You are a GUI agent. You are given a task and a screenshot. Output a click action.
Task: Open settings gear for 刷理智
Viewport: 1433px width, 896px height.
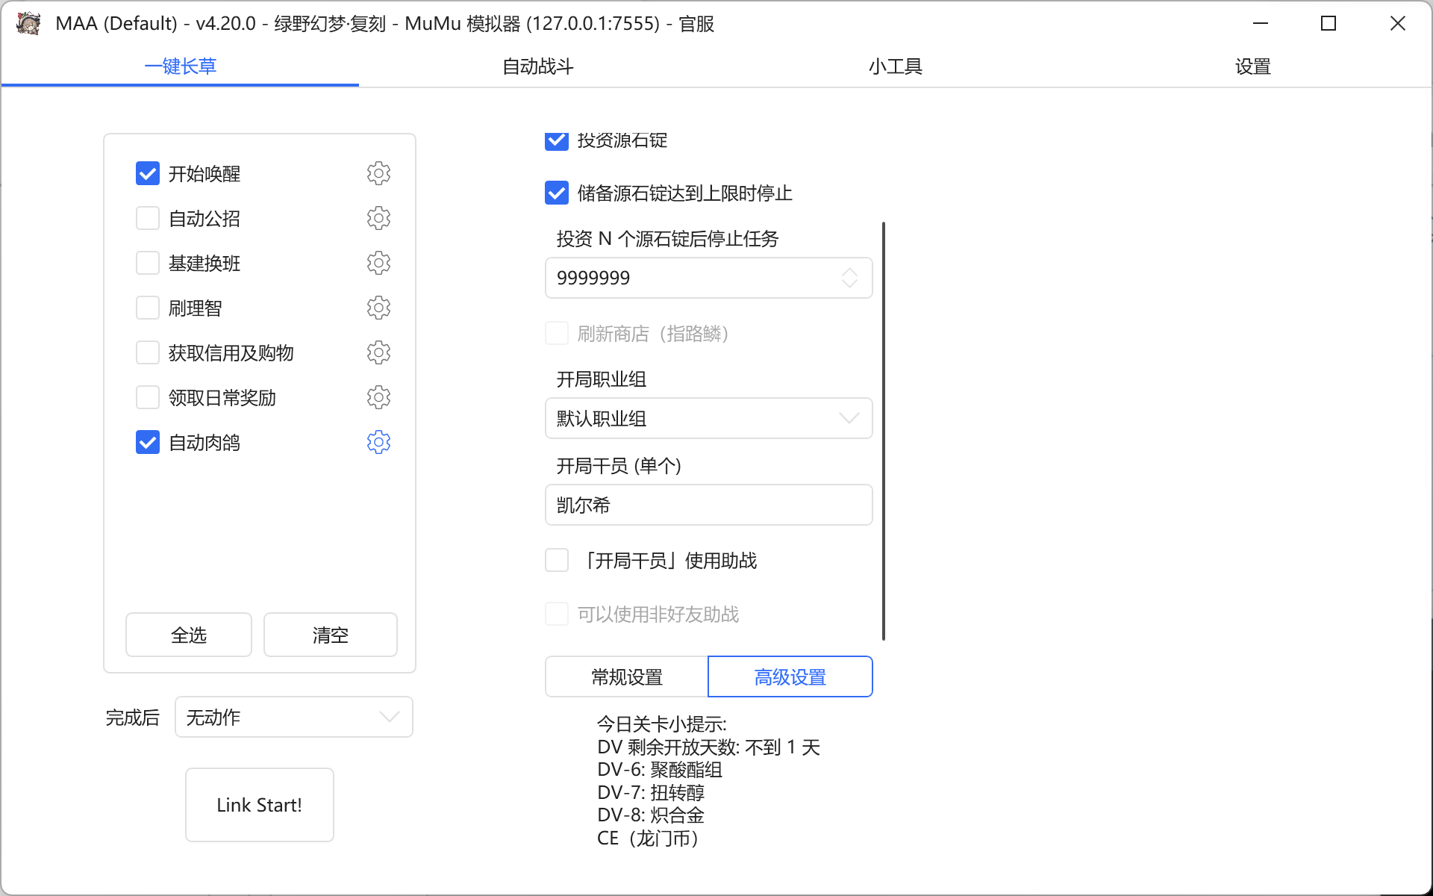(378, 308)
